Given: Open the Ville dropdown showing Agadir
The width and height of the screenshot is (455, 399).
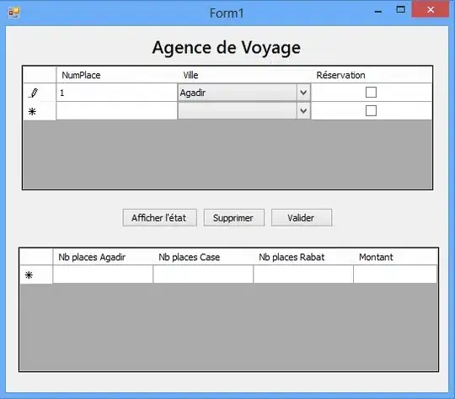Looking at the screenshot, I should click(x=303, y=93).
